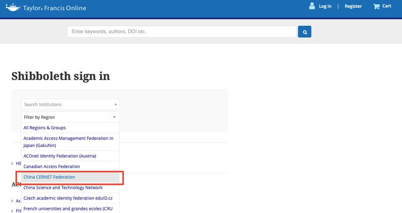Open the Log in link
The height and width of the screenshot is (213, 402).
[x=325, y=6]
